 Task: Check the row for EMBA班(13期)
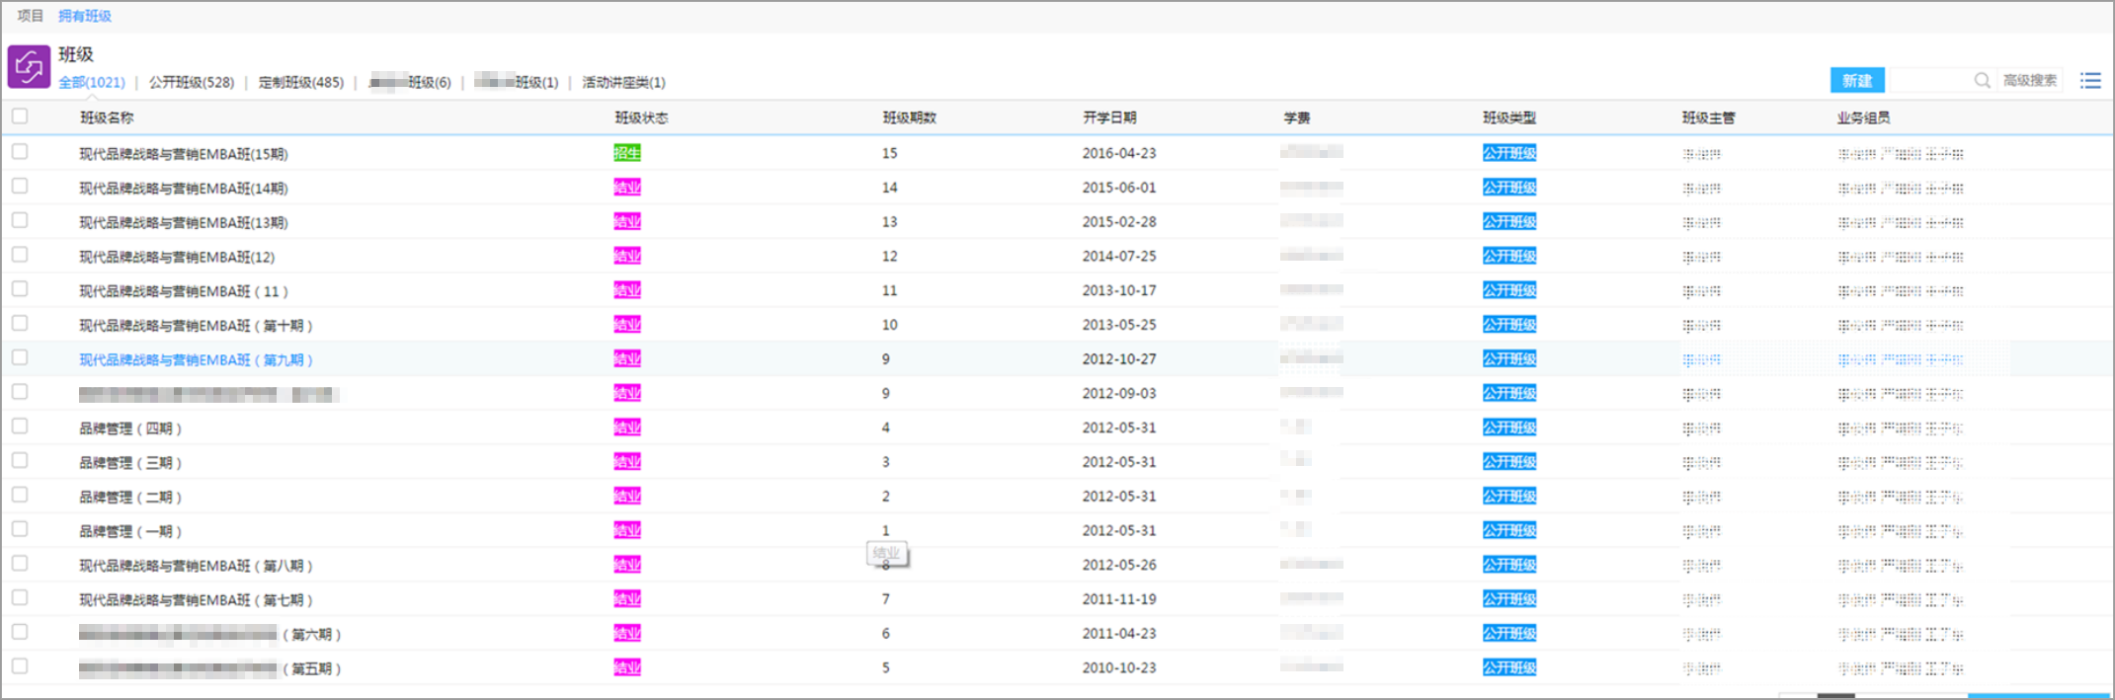click(x=20, y=221)
